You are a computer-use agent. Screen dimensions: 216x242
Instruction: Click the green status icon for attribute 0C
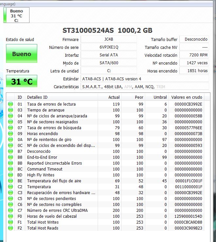point(10,145)
